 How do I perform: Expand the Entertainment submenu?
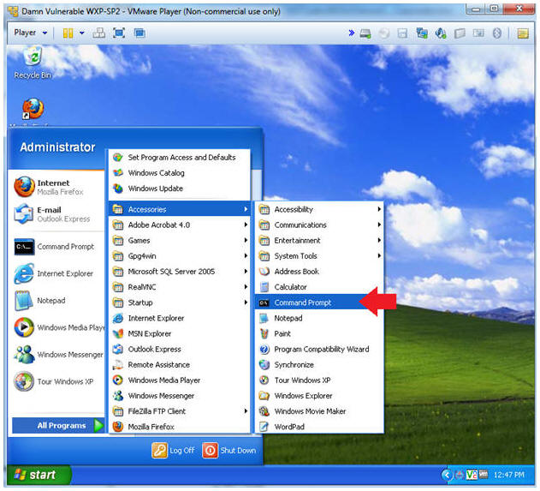(319, 240)
